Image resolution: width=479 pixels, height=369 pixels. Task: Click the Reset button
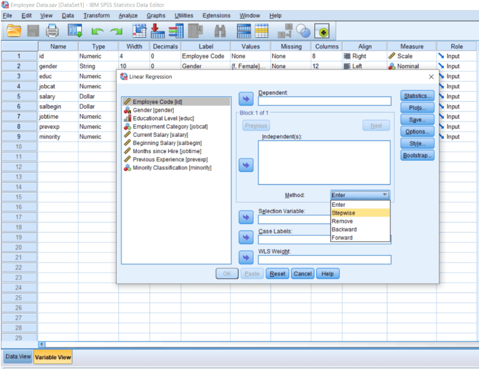(x=277, y=273)
